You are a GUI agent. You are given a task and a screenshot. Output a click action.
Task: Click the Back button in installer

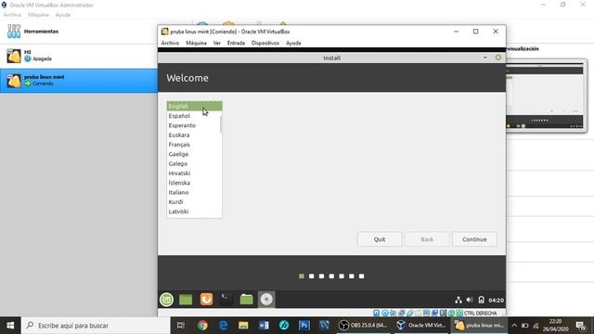[427, 239]
